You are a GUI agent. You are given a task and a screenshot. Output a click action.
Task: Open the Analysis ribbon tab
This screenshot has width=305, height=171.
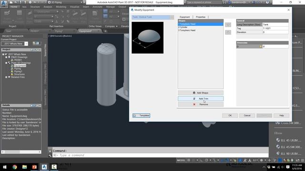(x=48, y=7)
